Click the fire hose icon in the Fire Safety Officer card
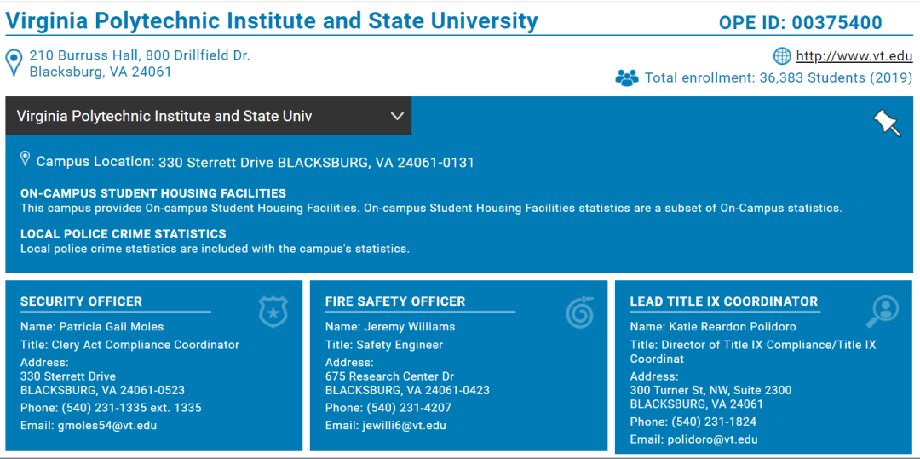The height and width of the screenshot is (459, 920). pyautogui.click(x=580, y=312)
